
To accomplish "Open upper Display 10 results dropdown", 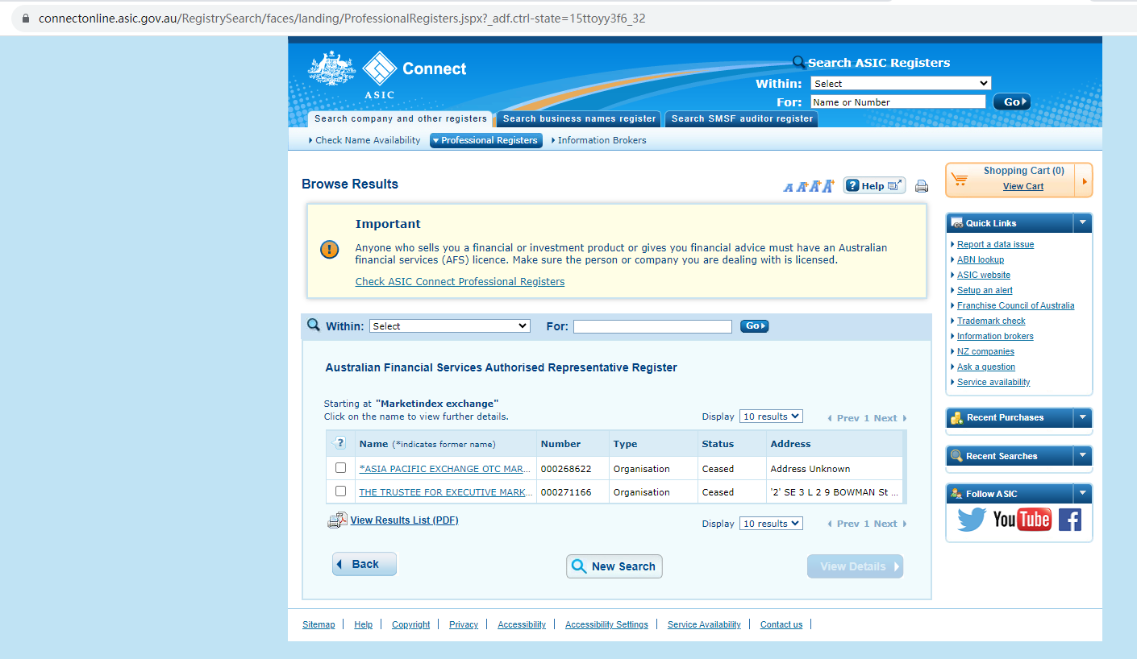I will pyautogui.click(x=771, y=417).
